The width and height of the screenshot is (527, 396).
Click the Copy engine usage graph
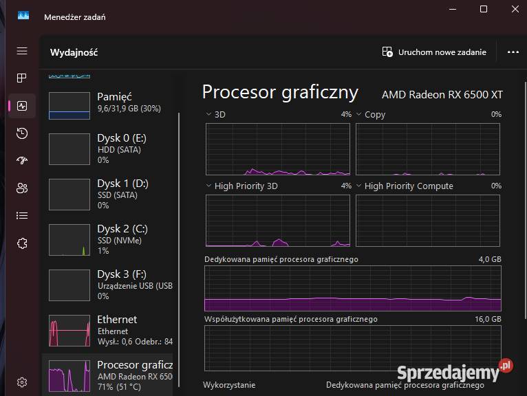coord(428,149)
